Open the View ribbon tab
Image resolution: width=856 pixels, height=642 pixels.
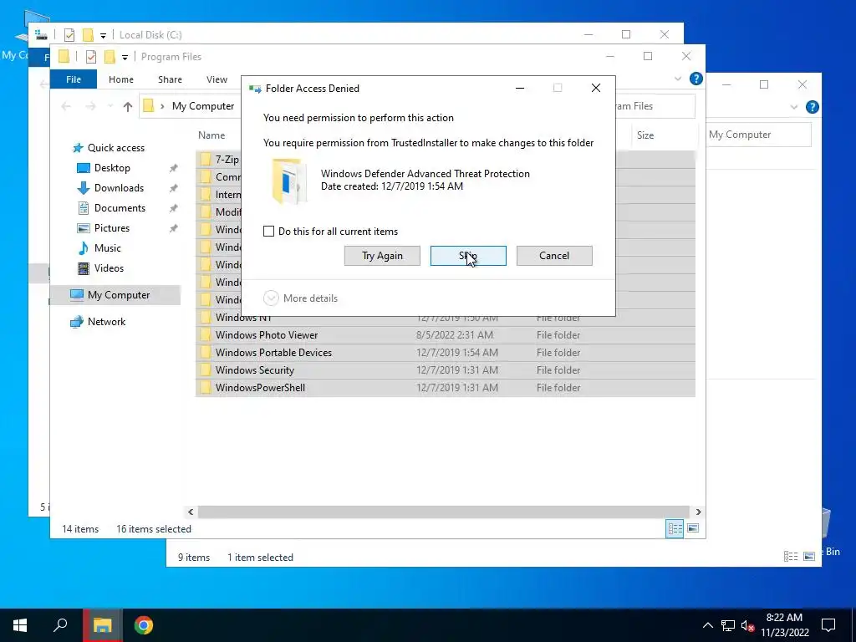217,79
